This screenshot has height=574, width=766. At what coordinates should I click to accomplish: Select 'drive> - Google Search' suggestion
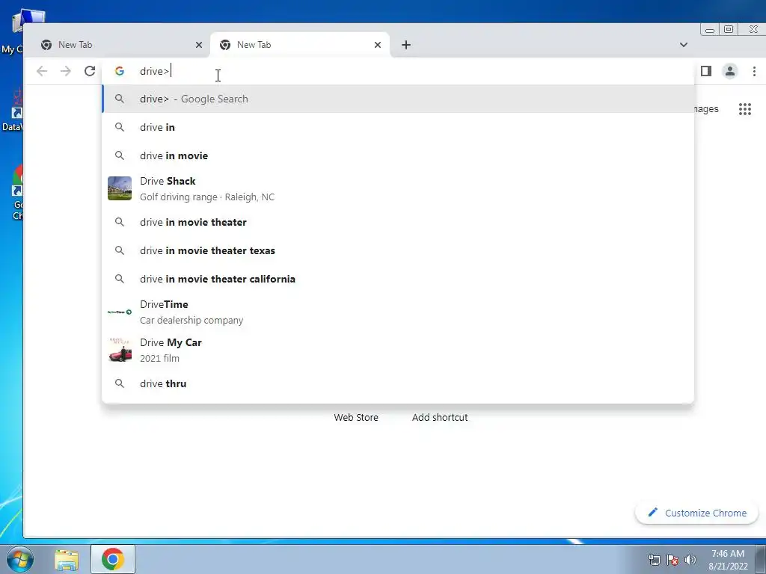click(398, 99)
